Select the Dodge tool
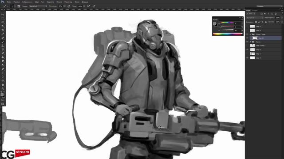This screenshot has height=159, width=284. coord(3,65)
